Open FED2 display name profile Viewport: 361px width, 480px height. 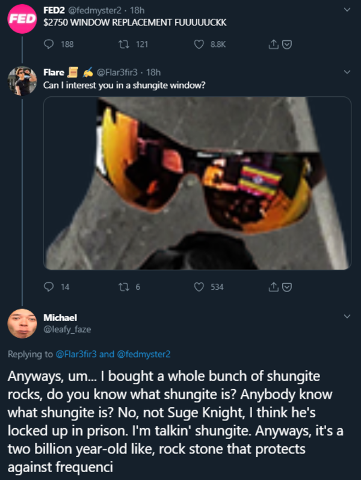pyautogui.click(x=54, y=10)
